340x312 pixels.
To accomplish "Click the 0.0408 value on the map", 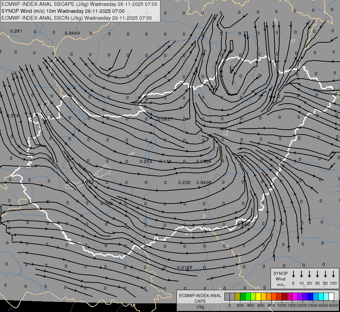I will (x=204, y=183).
